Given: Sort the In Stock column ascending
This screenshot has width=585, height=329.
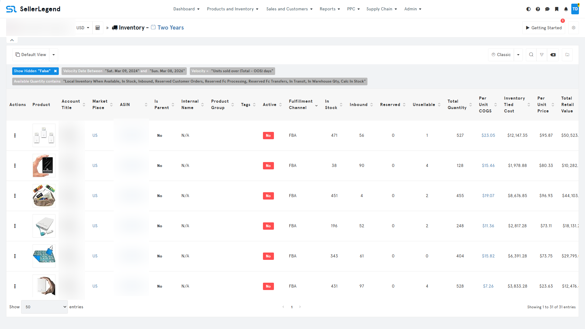Looking at the screenshot, I should (x=341, y=103).
